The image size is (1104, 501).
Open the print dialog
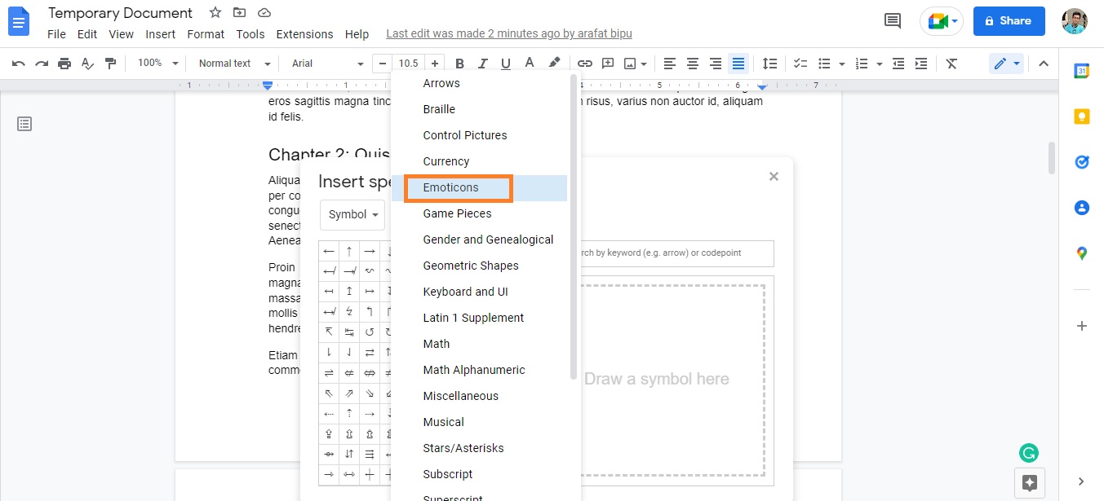(x=64, y=63)
